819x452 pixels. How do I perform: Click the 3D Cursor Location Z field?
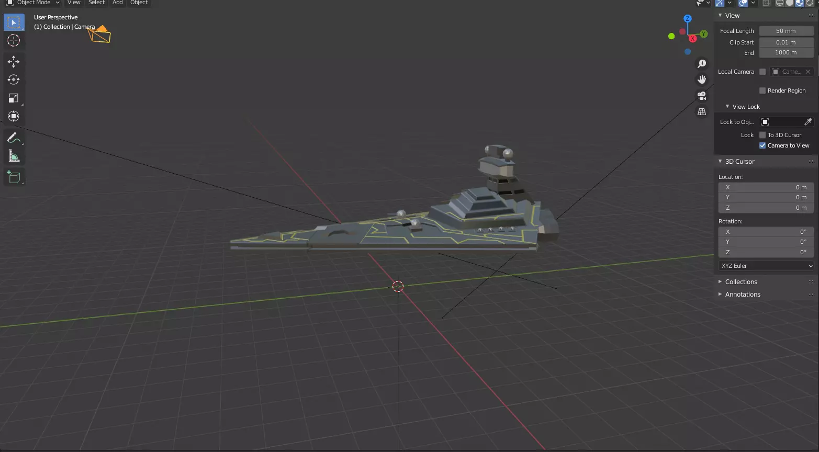pos(766,208)
